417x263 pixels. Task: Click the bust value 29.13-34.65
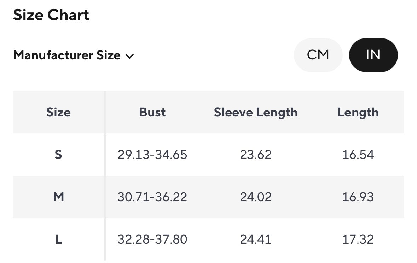pos(152,155)
